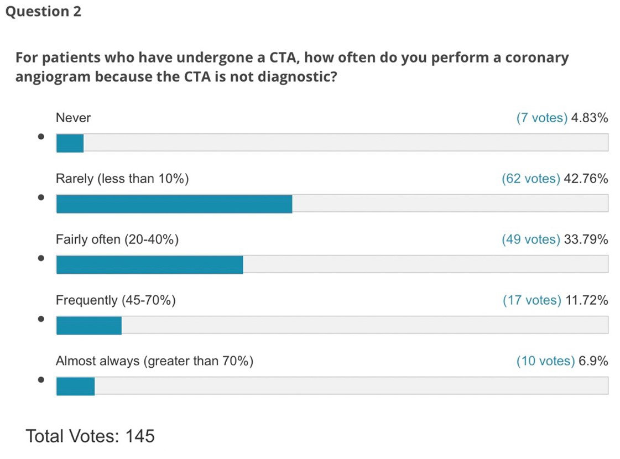Screen dimensions: 620x459
Task: Select the bullet next to Fairly often
Action: 41,258
